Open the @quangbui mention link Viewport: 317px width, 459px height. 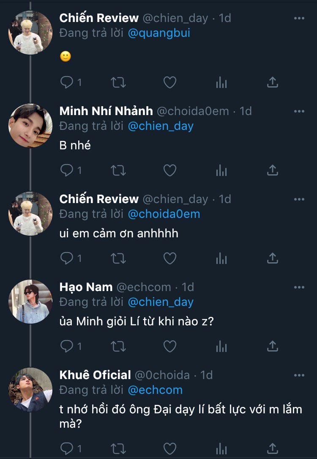159,33
